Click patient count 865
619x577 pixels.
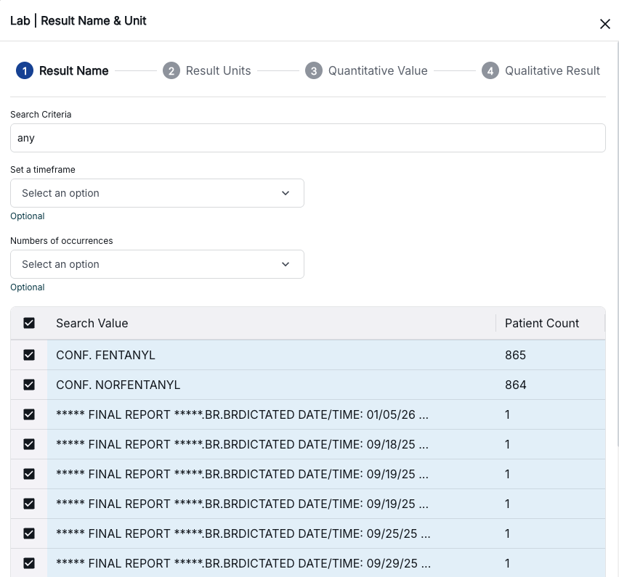515,355
